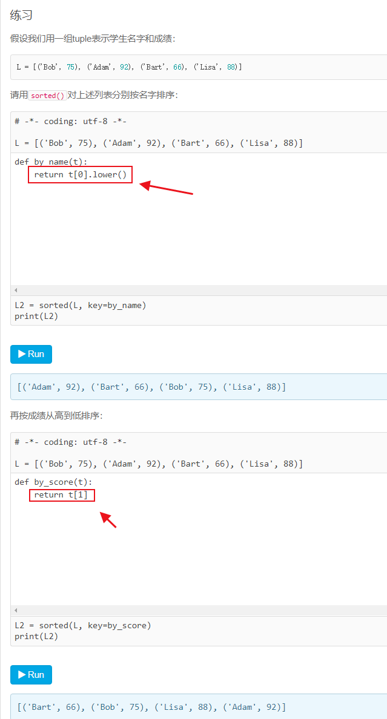Place cursor on 'return t[1]' line
The width and height of the screenshot is (387, 719).
[62, 495]
